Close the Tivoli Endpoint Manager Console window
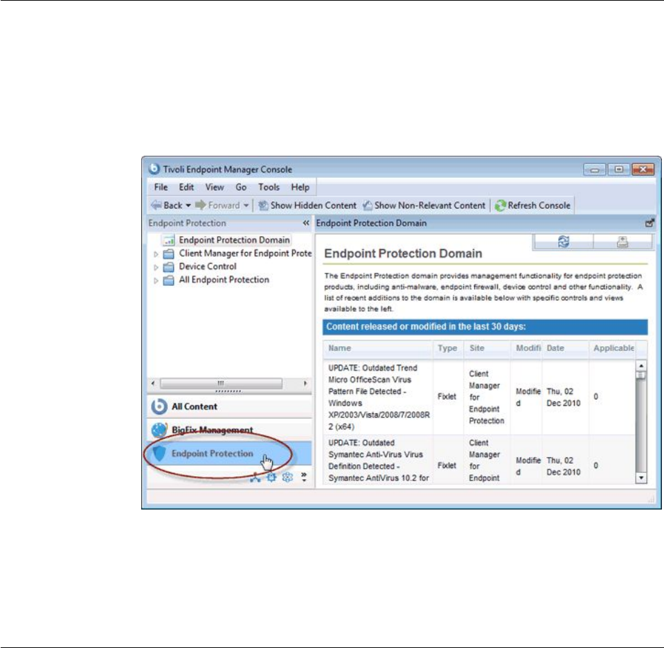The height and width of the screenshot is (648, 664). (x=643, y=170)
